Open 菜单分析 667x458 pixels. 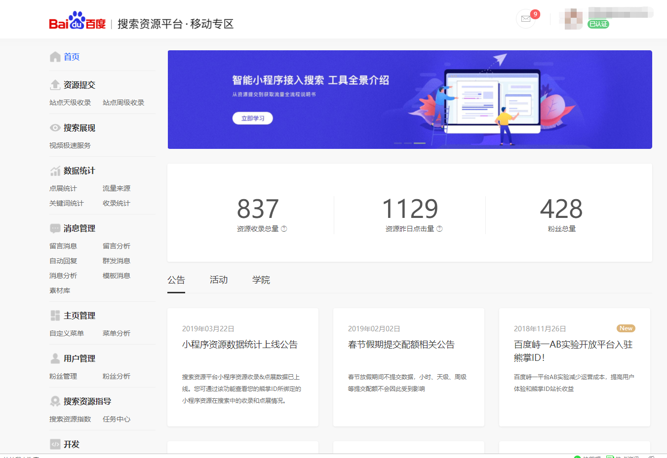tap(117, 333)
